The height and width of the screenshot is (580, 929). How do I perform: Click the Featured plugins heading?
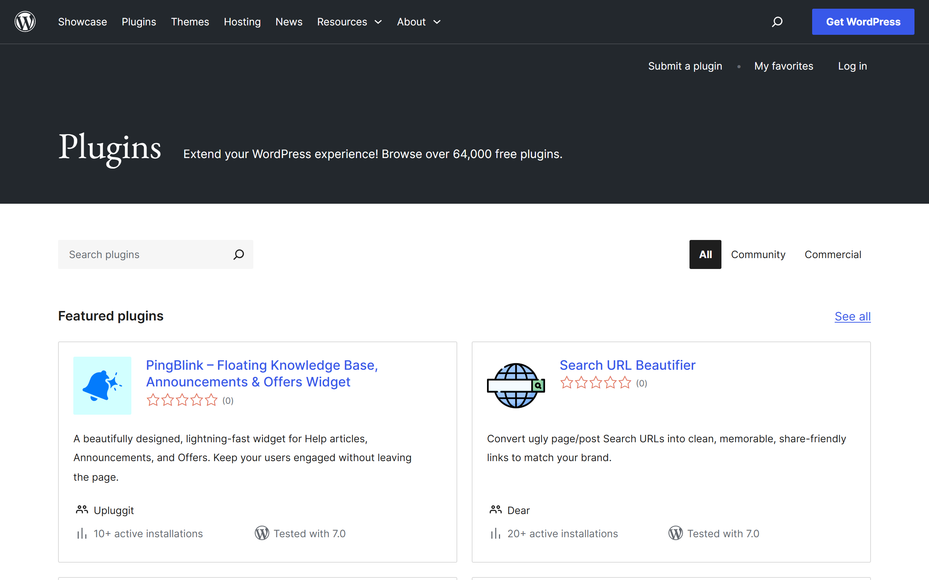(111, 316)
